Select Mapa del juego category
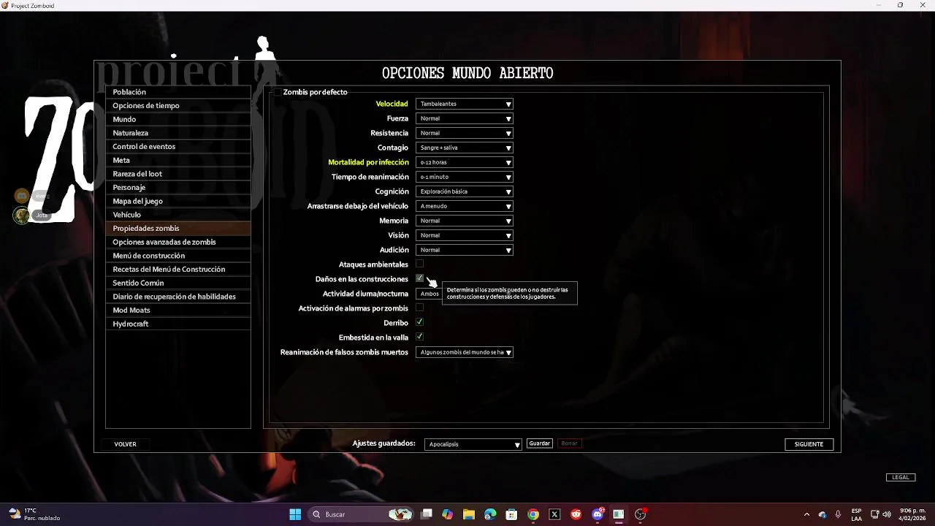 (x=178, y=201)
